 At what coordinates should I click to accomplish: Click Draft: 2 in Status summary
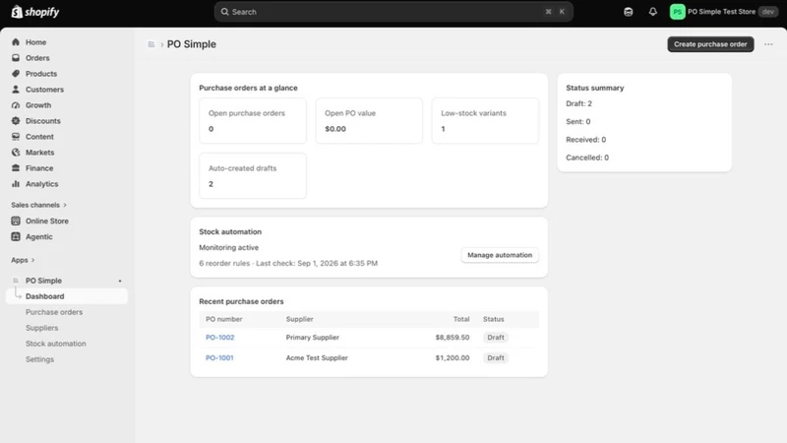(x=578, y=103)
